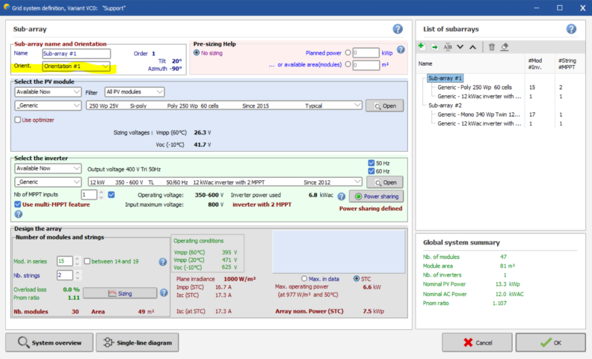This screenshot has height=359, width=592.
Task: Click the duplicate sub-array icon with green arrow
Action: pyautogui.click(x=435, y=47)
